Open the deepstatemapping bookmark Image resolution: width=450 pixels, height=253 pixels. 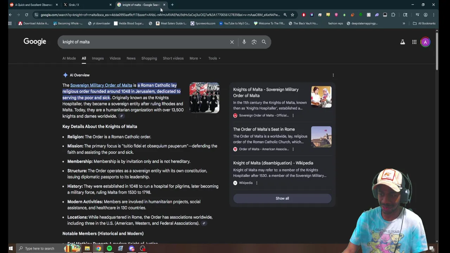[362, 23]
